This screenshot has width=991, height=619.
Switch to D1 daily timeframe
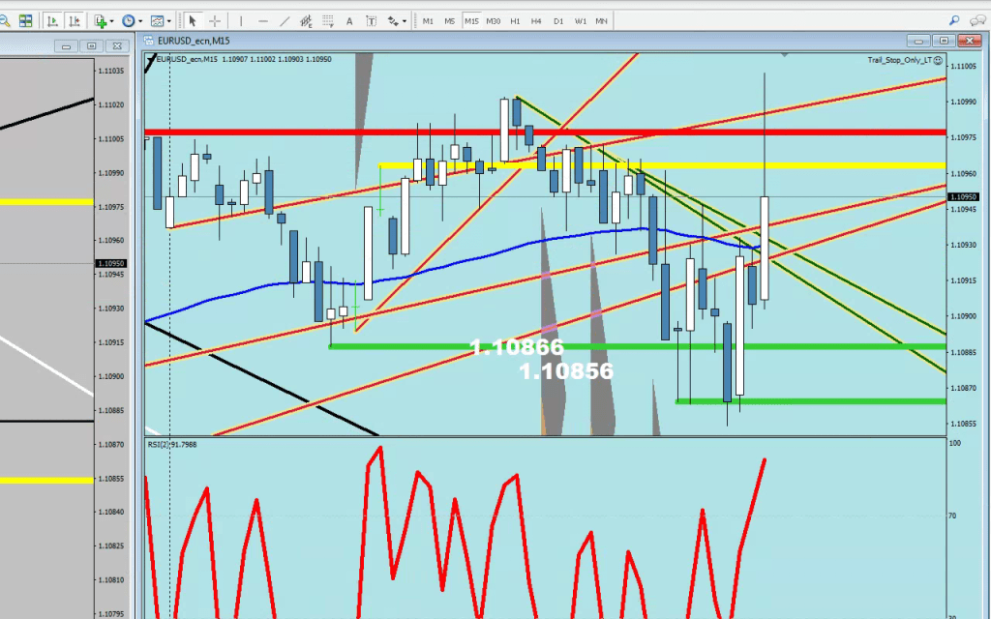click(x=557, y=20)
